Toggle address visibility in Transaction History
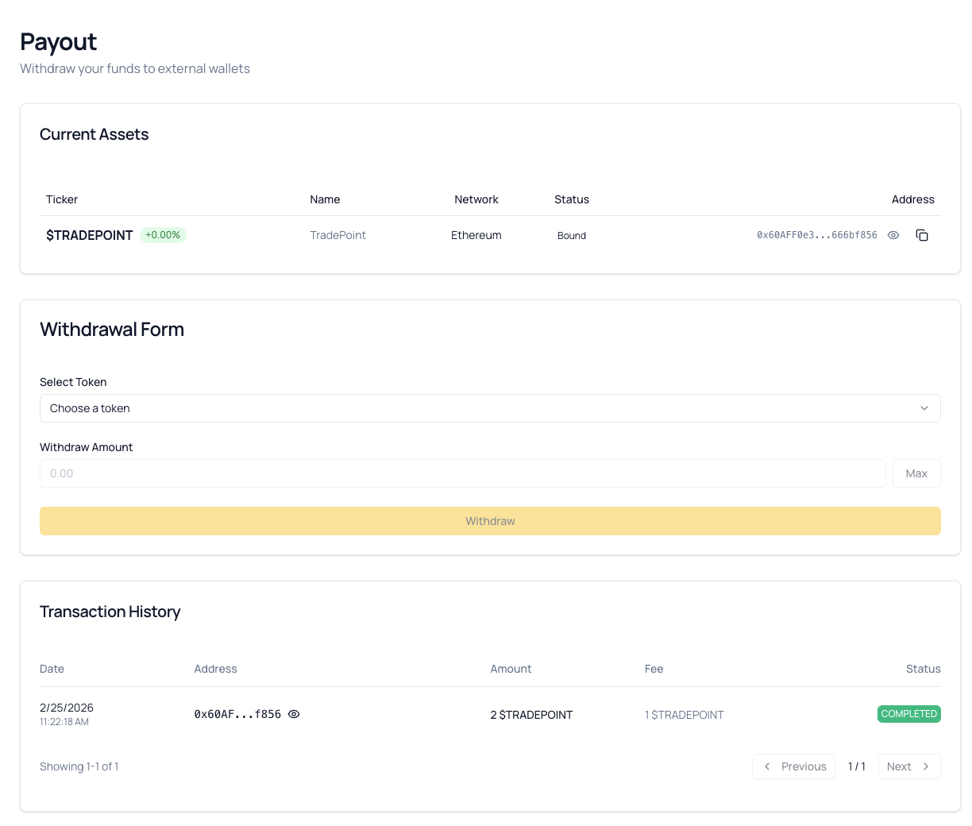972x826 pixels. (x=293, y=714)
